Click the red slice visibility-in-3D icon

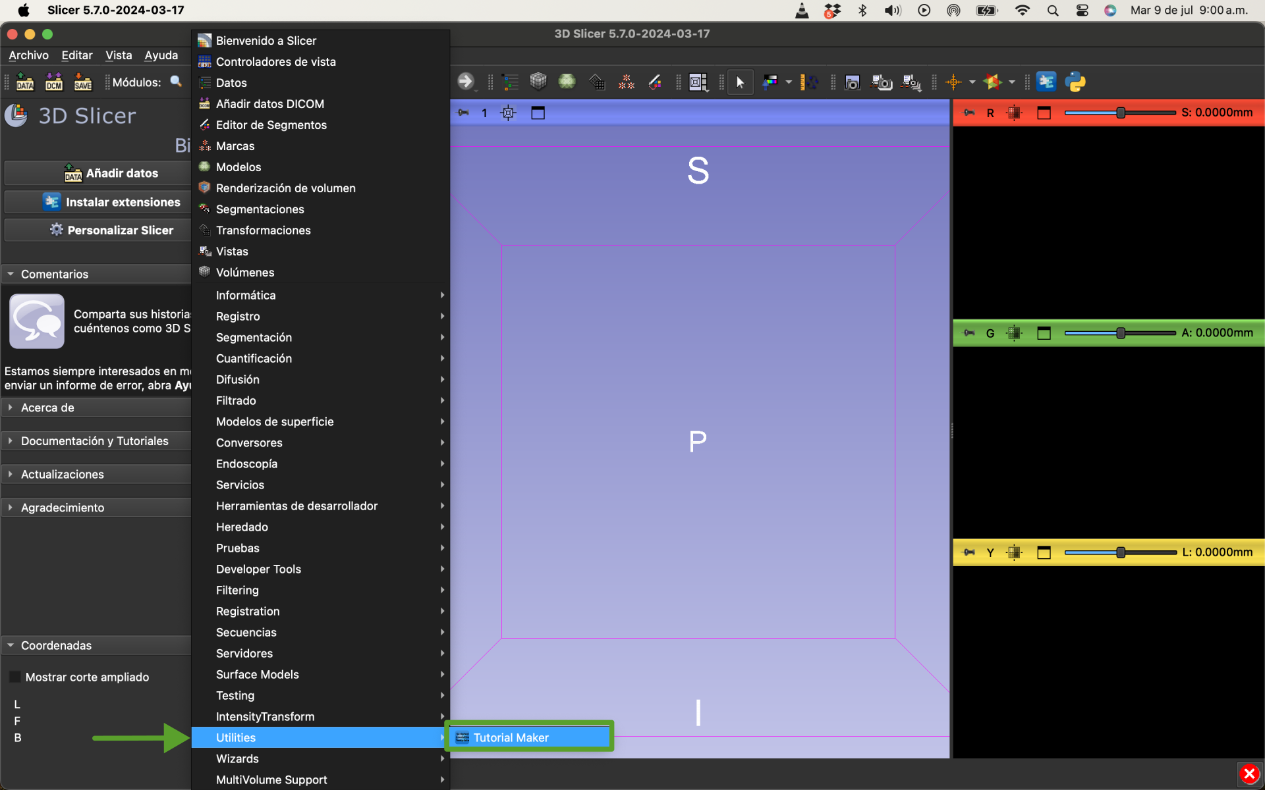pos(1014,113)
